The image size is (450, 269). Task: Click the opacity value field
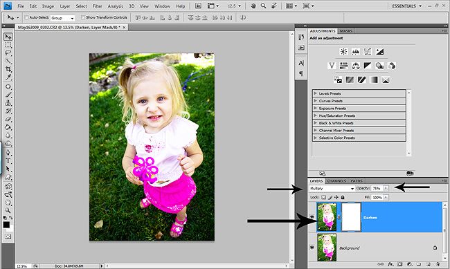point(377,188)
